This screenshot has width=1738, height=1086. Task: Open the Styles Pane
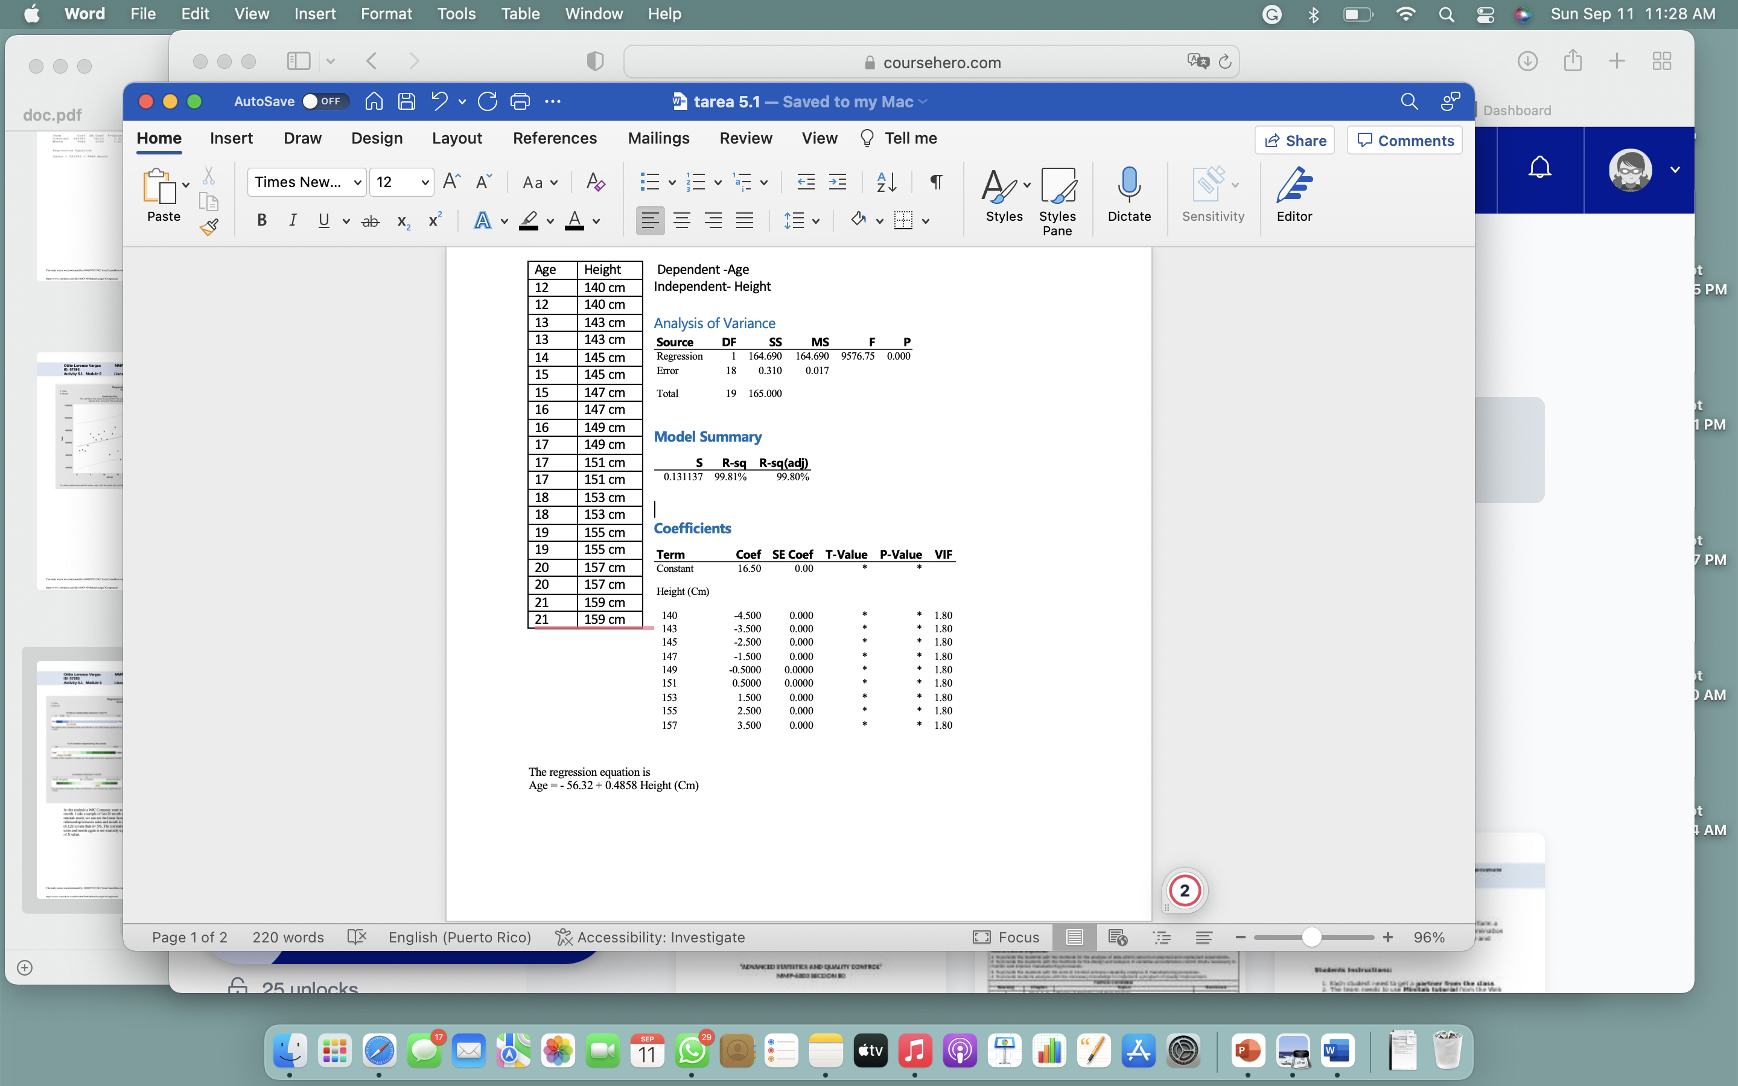[1057, 201]
